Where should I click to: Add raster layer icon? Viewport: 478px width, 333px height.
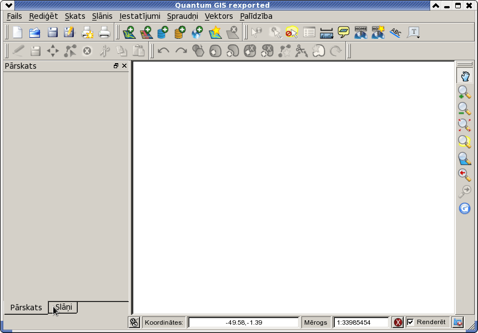coord(147,32)
